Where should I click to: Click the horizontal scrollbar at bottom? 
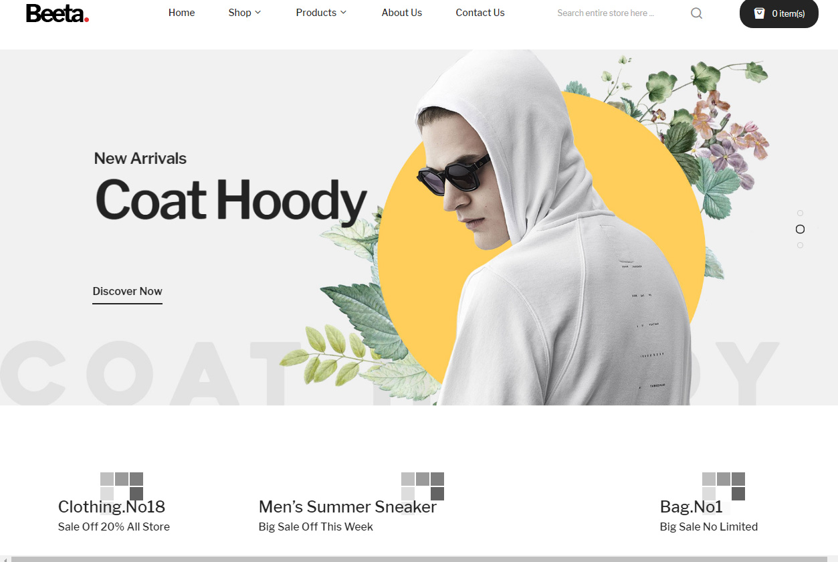tap(419, 559)
